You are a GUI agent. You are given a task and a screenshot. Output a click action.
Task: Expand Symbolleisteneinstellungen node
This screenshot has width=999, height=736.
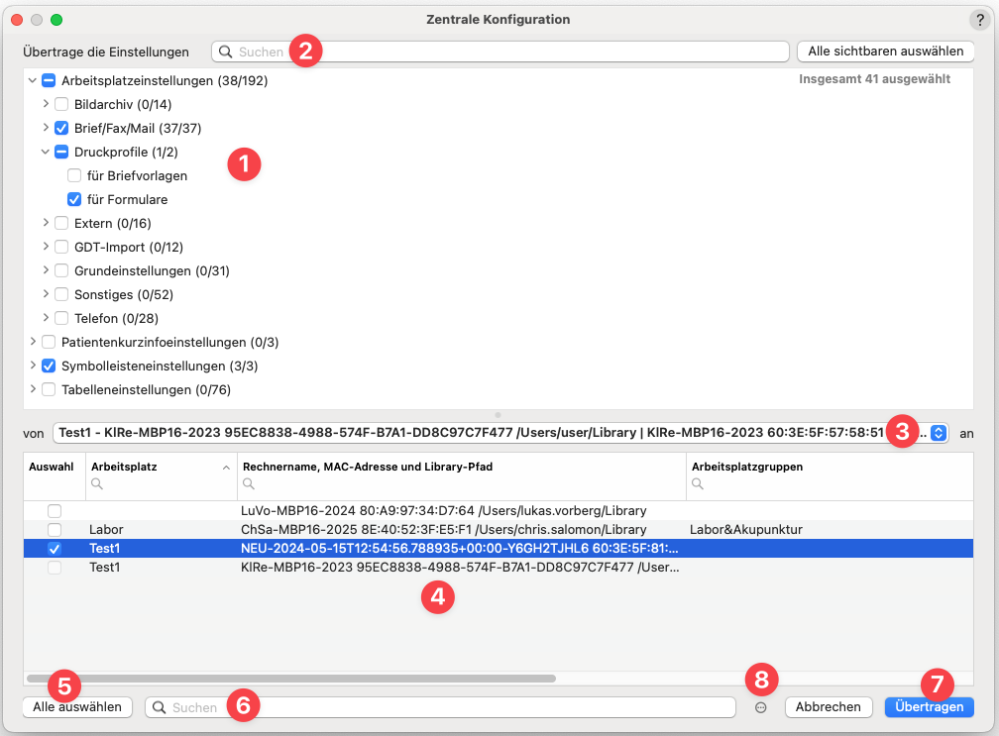tap(33, 365)
